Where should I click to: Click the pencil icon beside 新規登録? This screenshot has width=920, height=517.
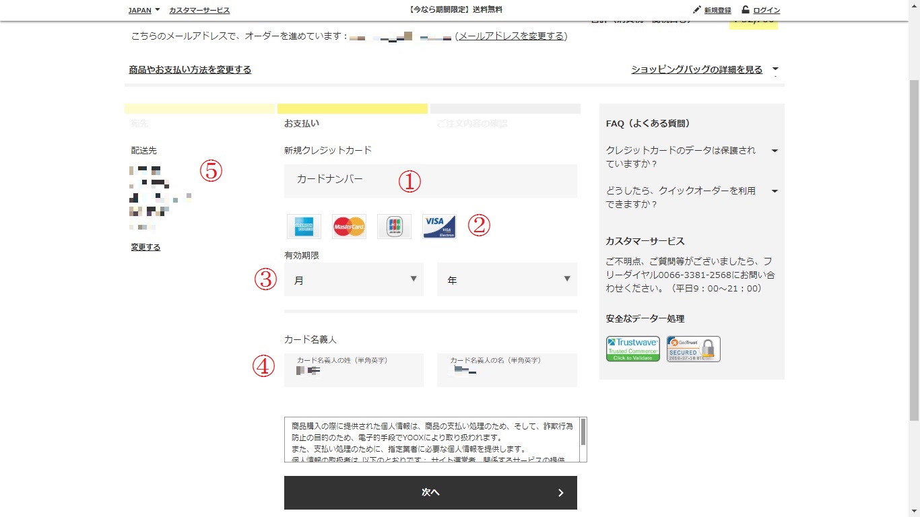[x=697, y=10]
